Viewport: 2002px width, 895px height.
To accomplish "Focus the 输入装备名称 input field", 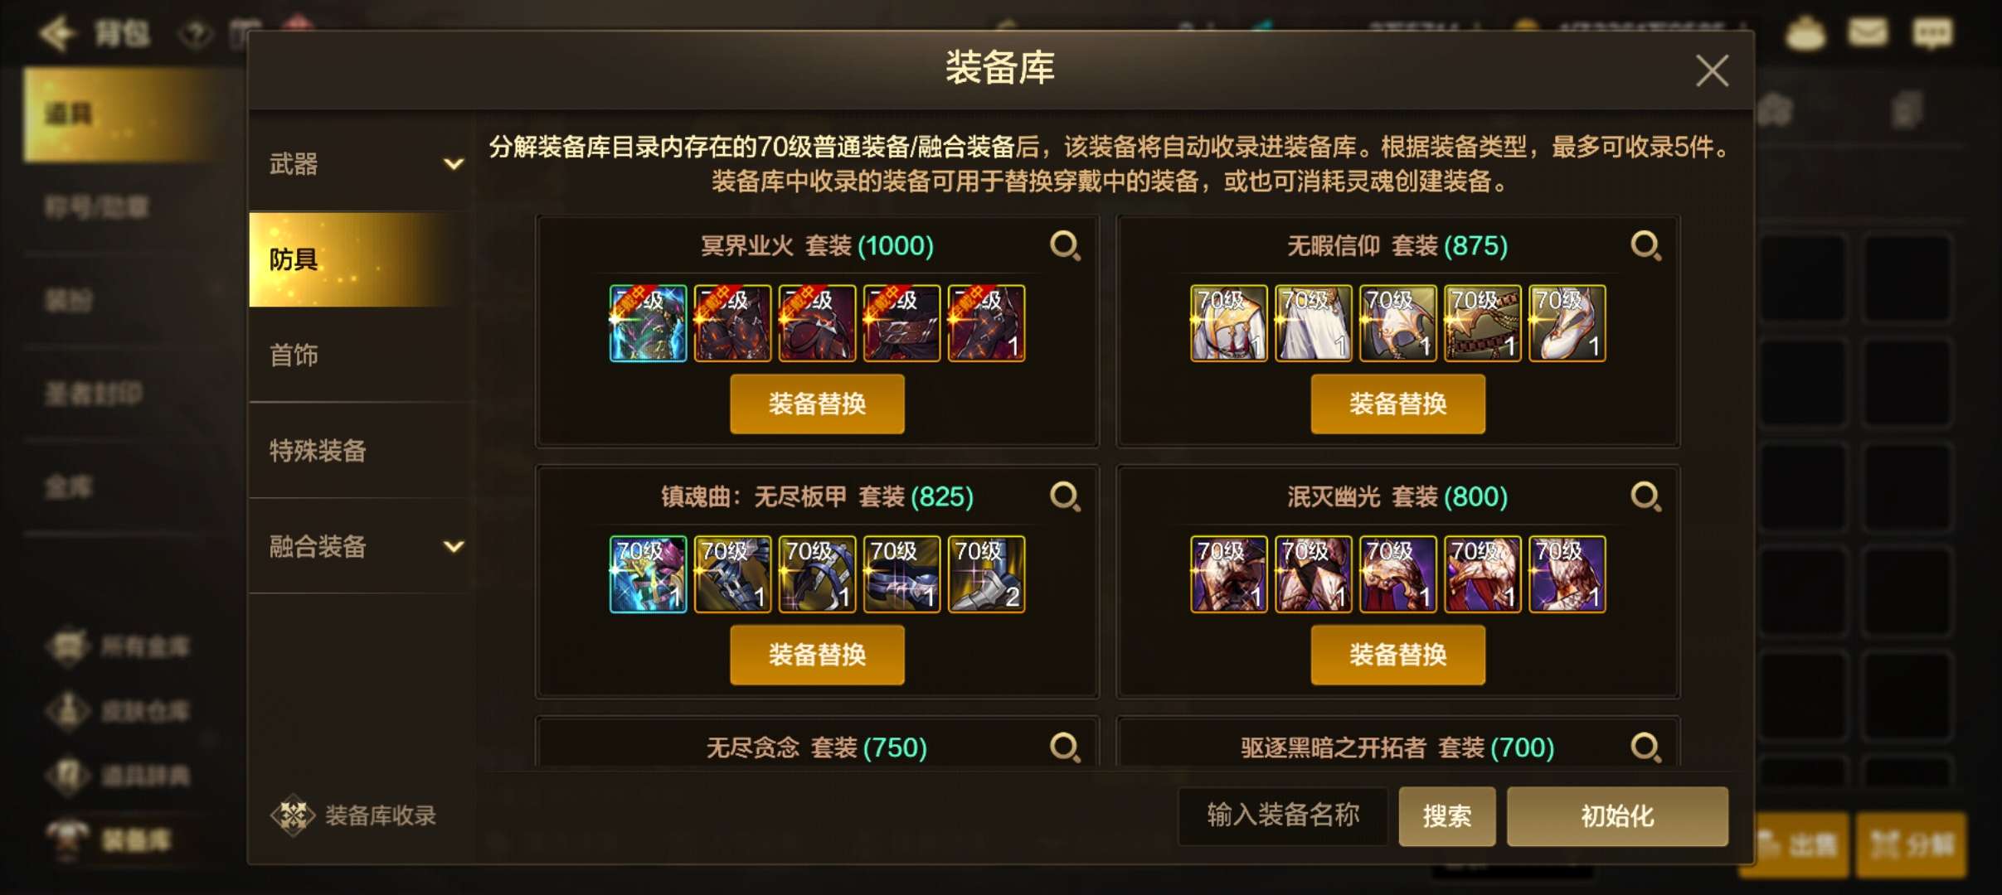I will pos(1283,815).
